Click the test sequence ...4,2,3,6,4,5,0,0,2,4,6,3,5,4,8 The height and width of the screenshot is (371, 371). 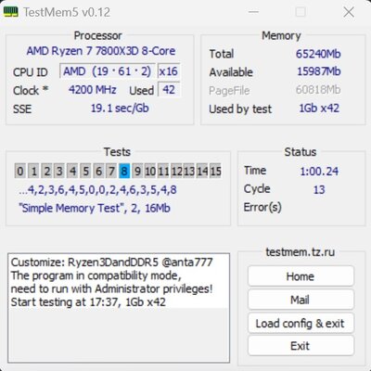tap(97, 189)
